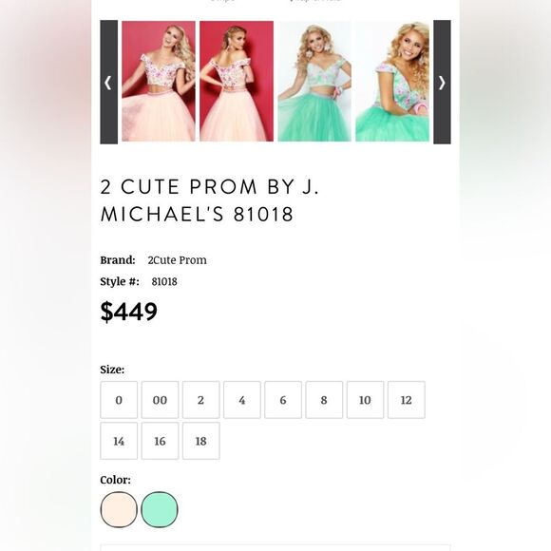The width and height of the screenshot is (551, 551).
Task: Select size 12
Action: pyautogui.click(x=407, y=400)
